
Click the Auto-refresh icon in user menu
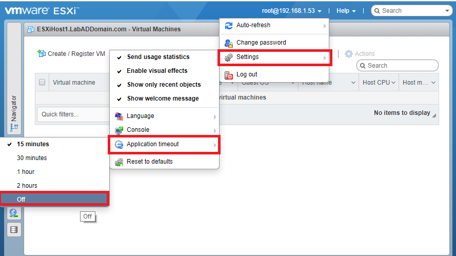(229, 25)
